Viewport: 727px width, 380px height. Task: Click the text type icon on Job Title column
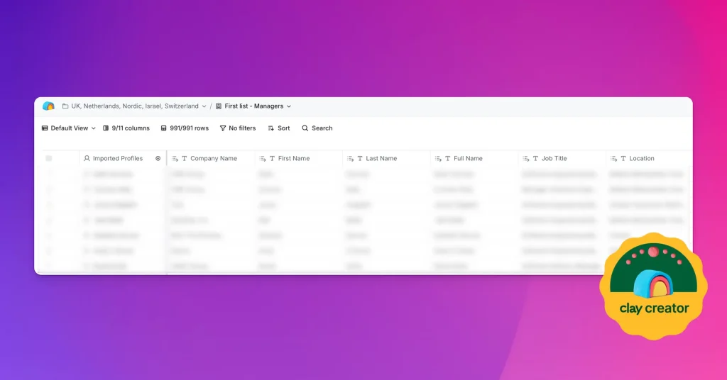[x=535, y=159]
